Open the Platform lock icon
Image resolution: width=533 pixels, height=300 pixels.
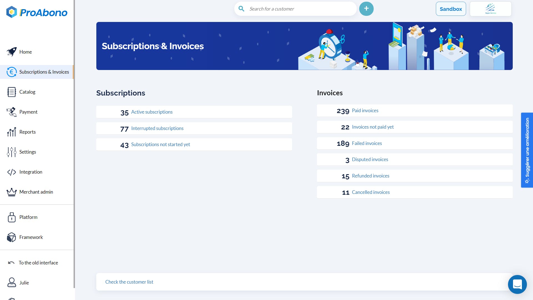(12, 217)
